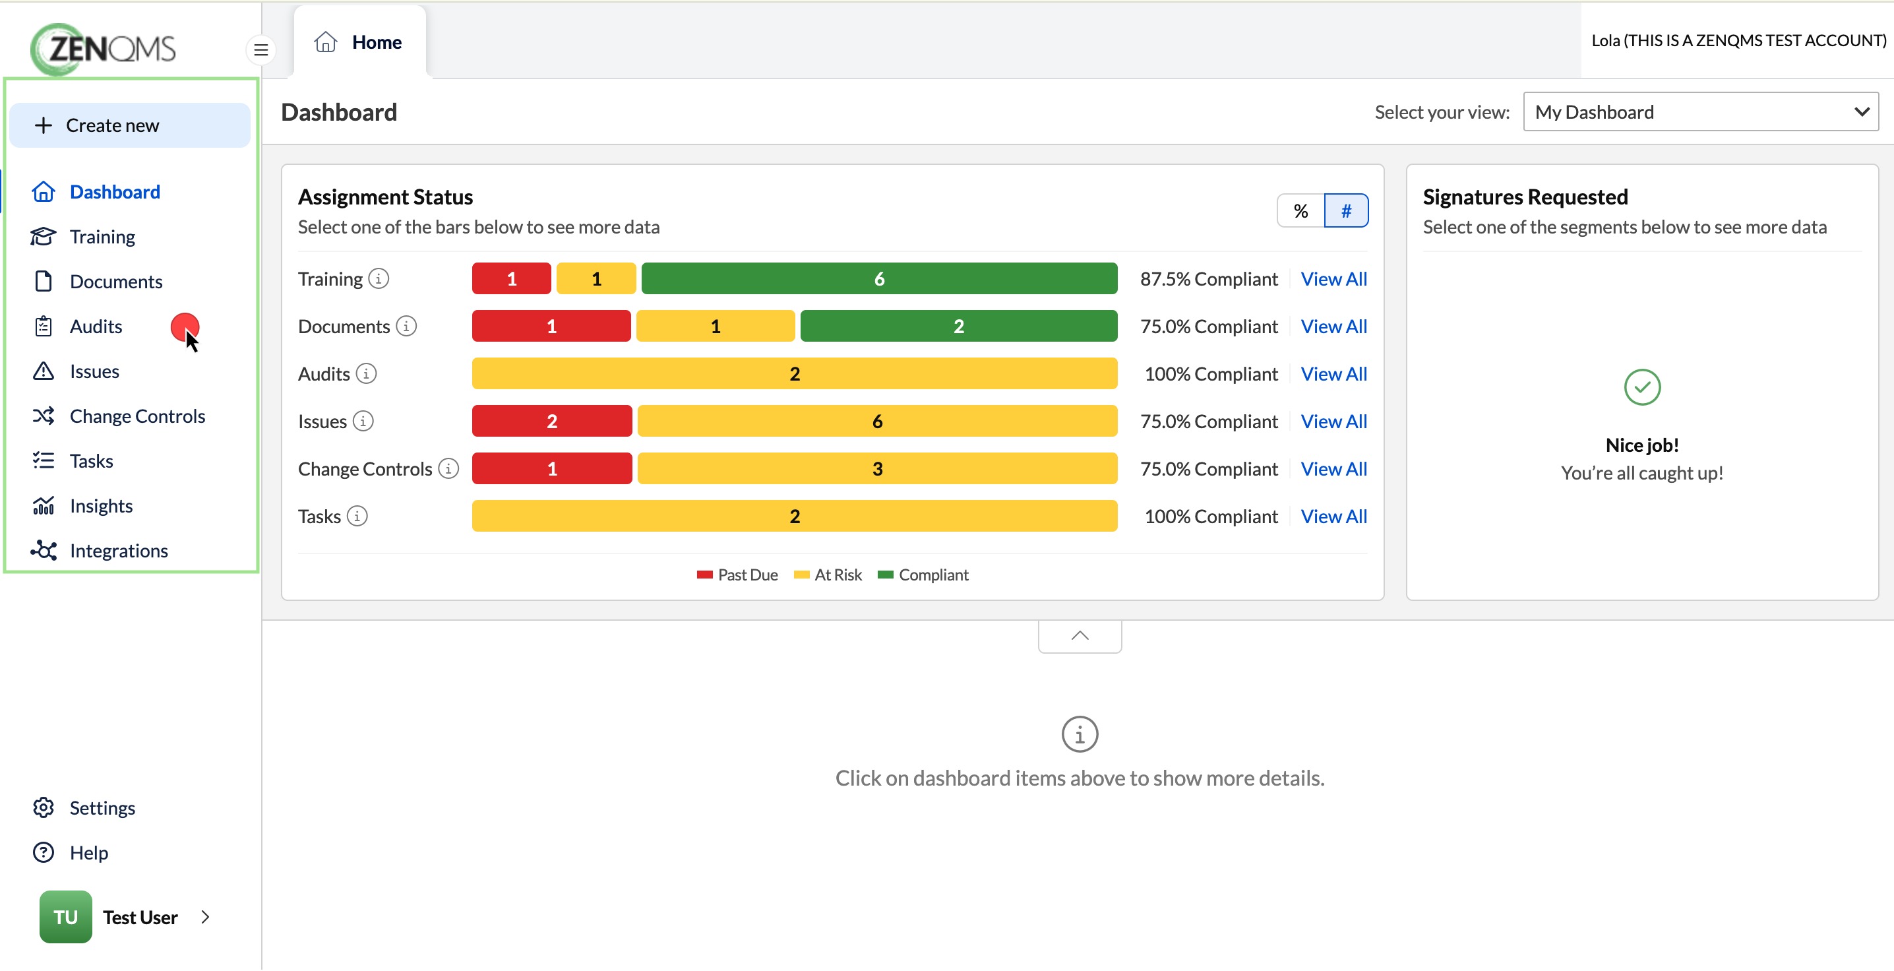The image size is (1894, 971).
Task: Select the Home tab
Action: pos(359,42)
